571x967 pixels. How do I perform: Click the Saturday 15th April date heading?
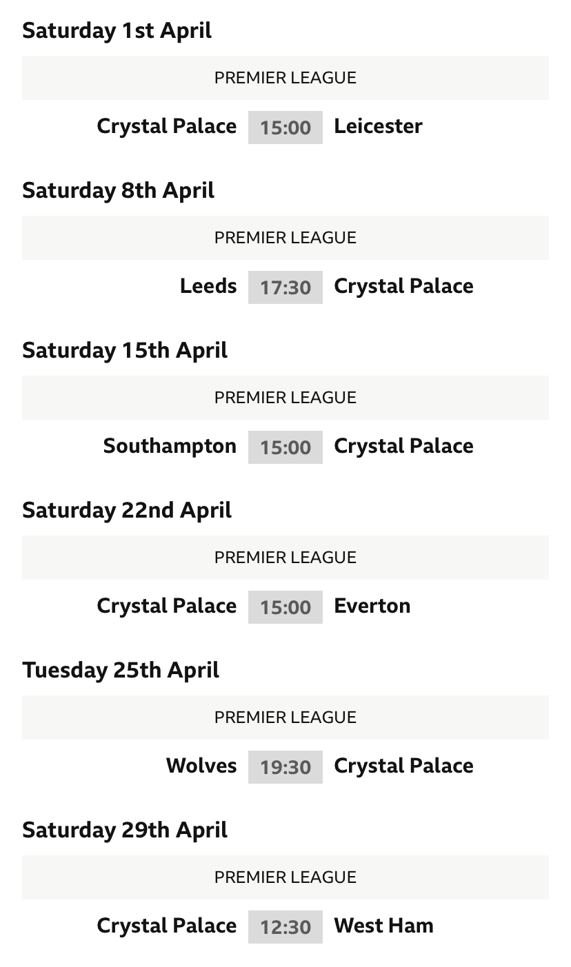tap(125, 350)
